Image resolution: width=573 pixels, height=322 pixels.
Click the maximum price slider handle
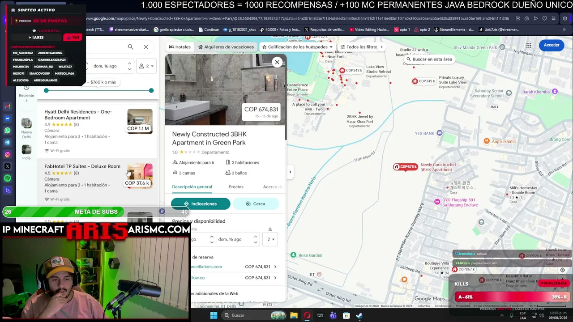(x=151, y=90)
